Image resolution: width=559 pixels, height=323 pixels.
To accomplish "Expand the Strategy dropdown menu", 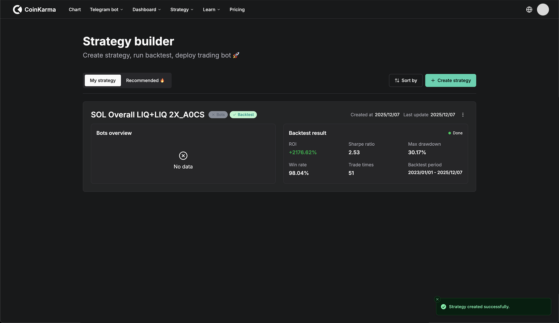I will click(182, 10).
